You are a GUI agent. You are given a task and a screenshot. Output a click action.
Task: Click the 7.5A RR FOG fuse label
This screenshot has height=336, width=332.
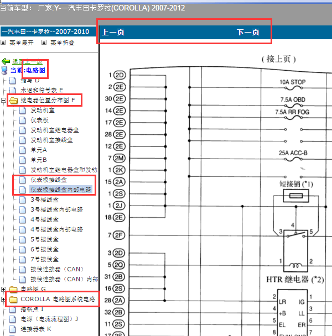coord(292,112)
